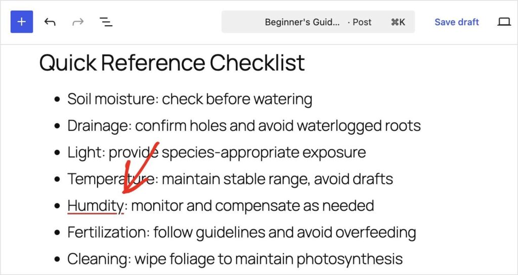This screenshot has height=275, width=518.
Task: Redo the reverted edit
Action: coord(78,22)
